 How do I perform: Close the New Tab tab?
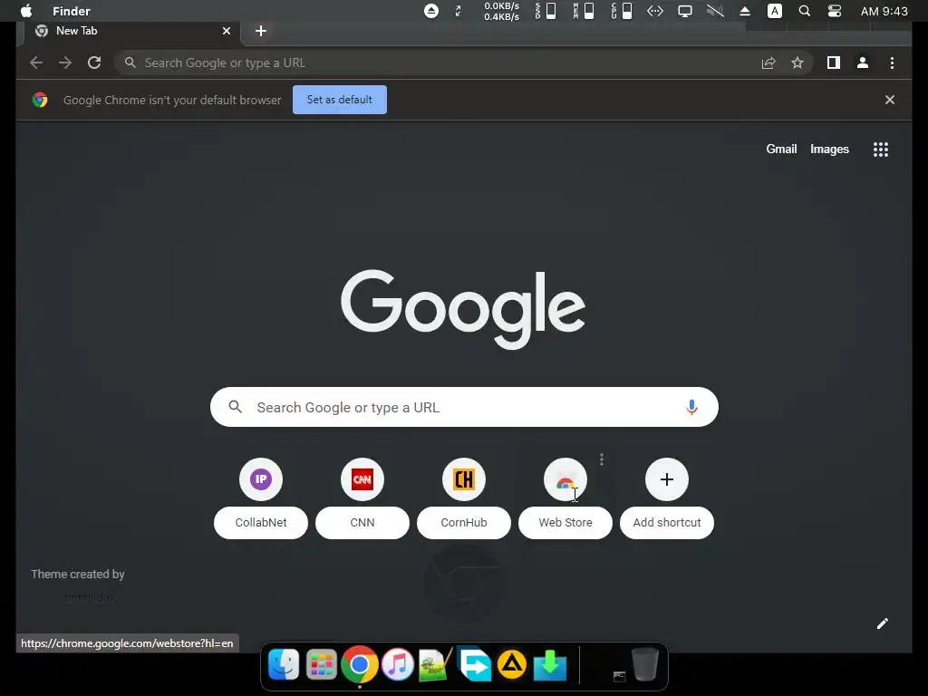(x=226, y=31)
